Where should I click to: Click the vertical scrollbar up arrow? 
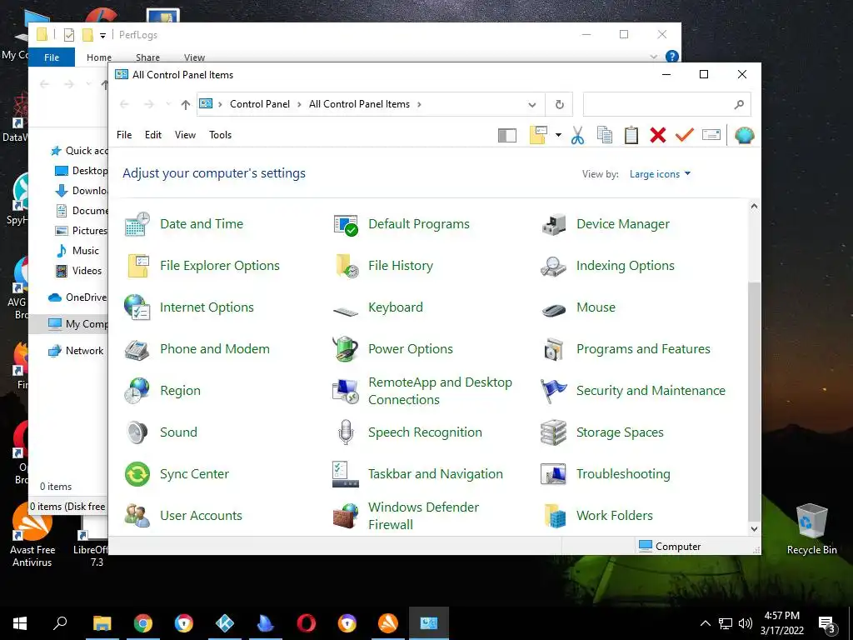click(754, 207)
